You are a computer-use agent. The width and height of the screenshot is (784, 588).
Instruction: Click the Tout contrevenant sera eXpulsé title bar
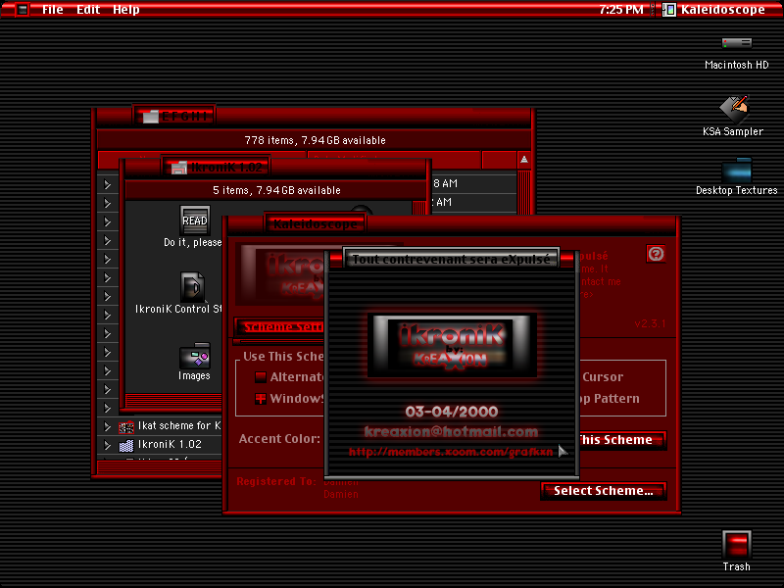tap(451, 259)
